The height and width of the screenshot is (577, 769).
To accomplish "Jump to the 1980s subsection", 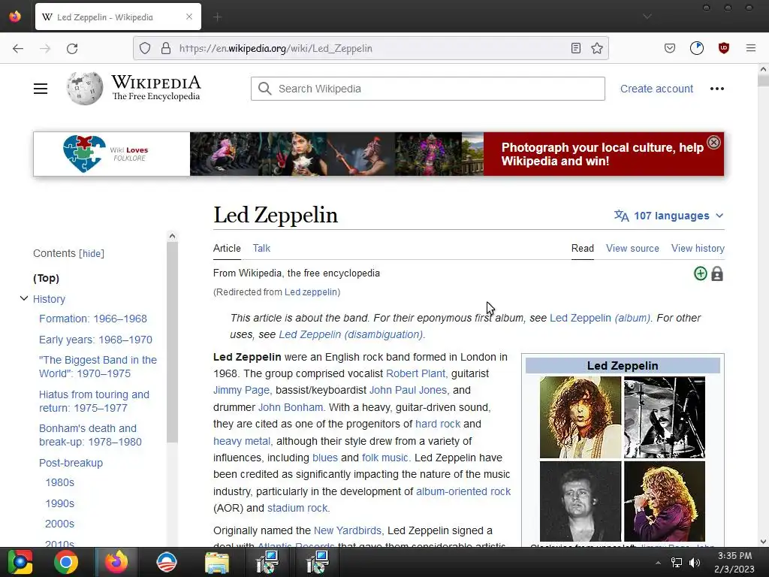I will (x=59, y=482).
